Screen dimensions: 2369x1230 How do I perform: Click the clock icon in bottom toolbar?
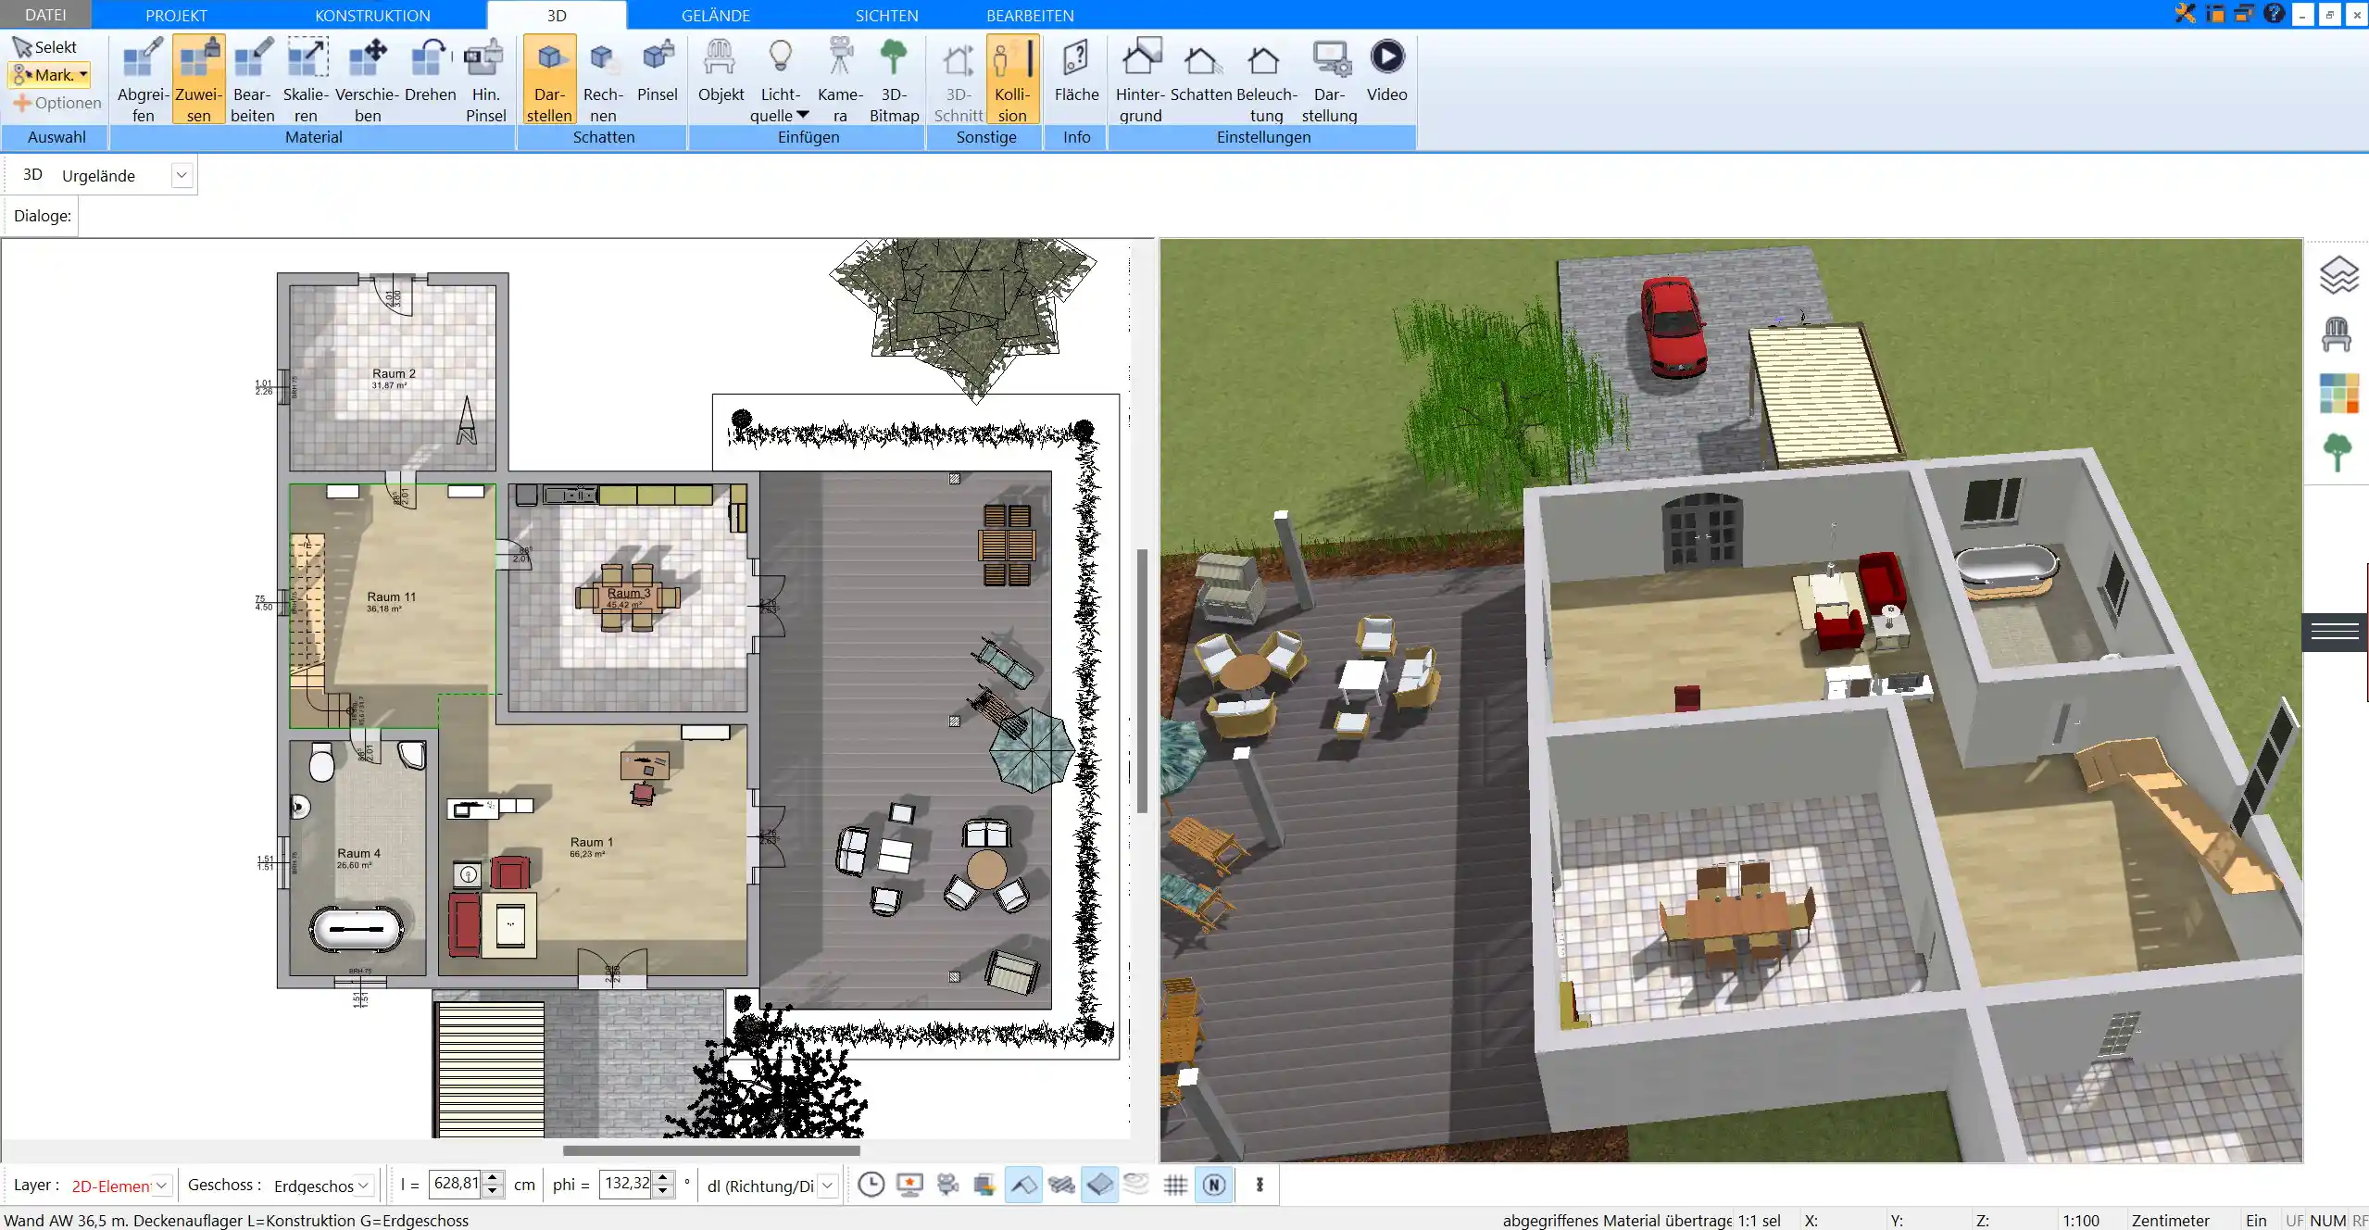[871, 1185]
